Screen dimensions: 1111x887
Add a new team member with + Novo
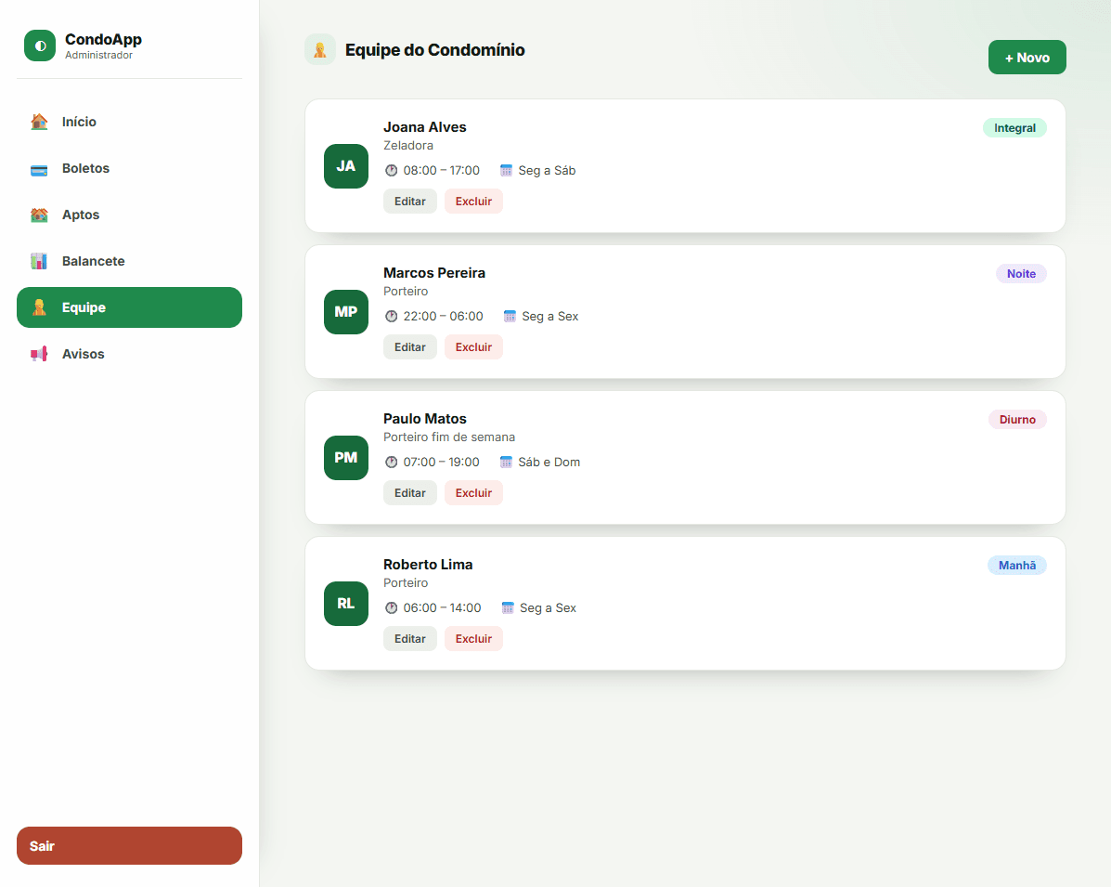point(1027,58)
